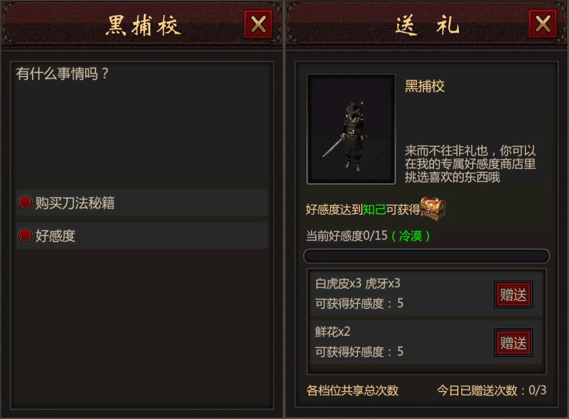This screenshot has width=569, height=419.
Task: Click the empty favor progress bar
Action: pyautogui.click(x=426, y=256)
